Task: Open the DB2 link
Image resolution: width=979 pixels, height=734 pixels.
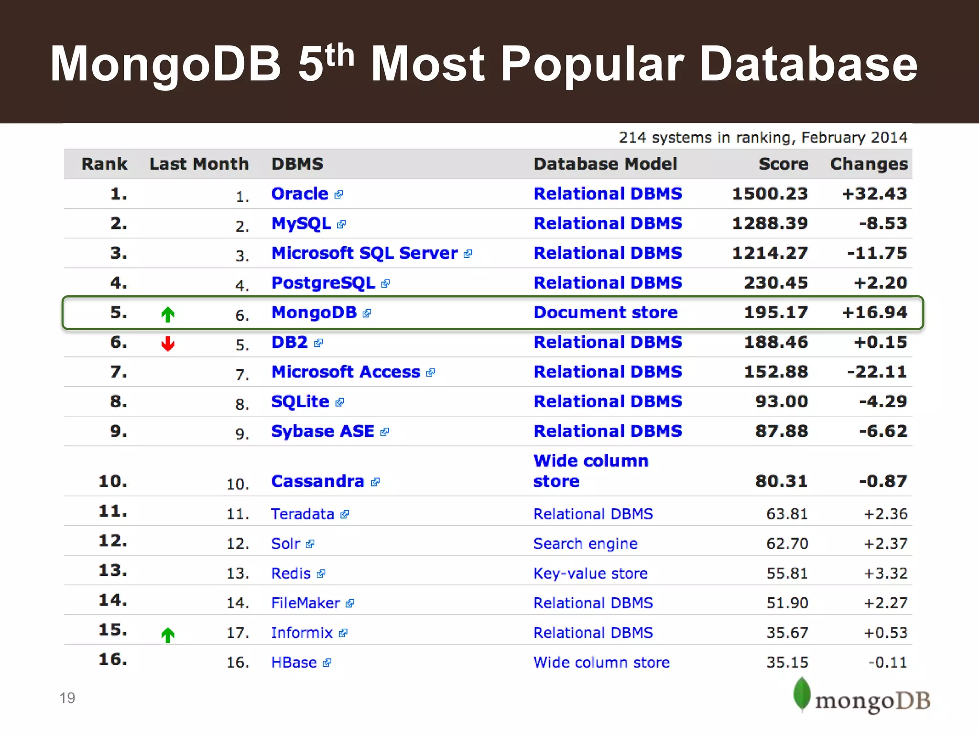Action: point(290,342)
